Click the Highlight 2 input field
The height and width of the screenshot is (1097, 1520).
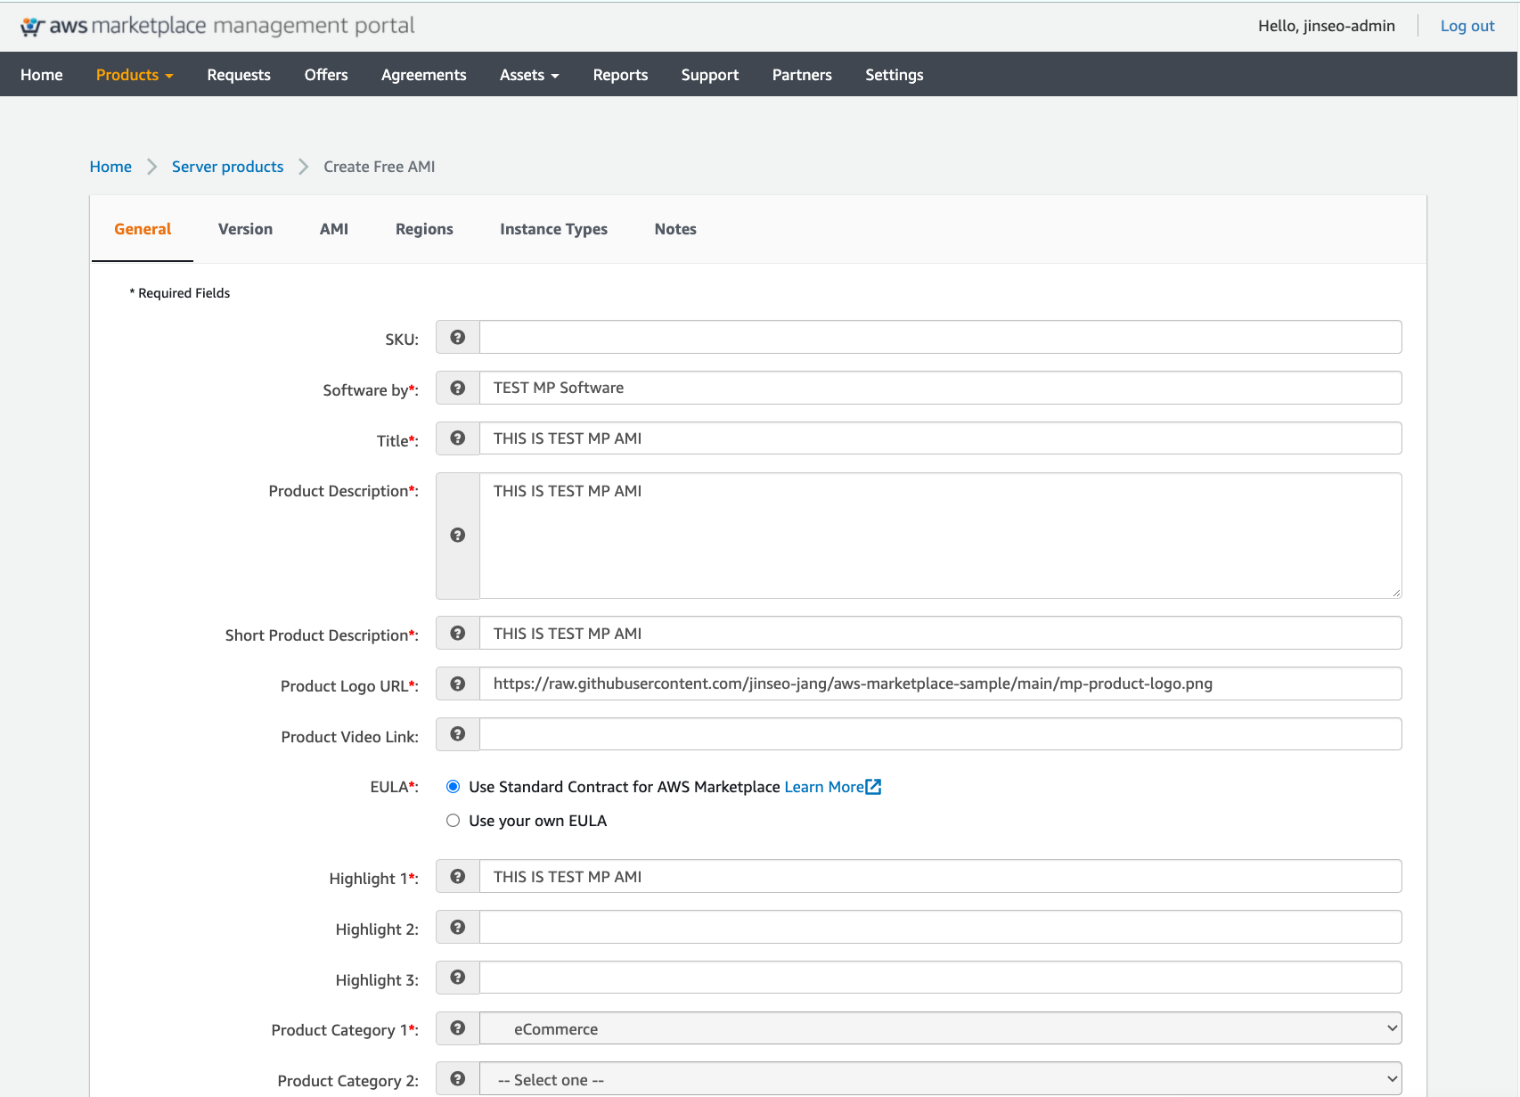tap(941, 927)
